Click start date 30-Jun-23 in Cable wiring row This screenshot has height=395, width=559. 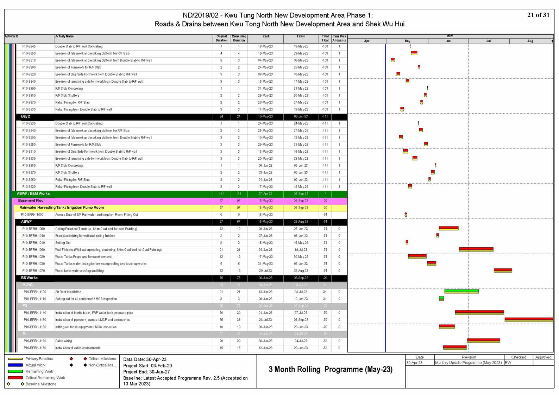pos(265,341)
